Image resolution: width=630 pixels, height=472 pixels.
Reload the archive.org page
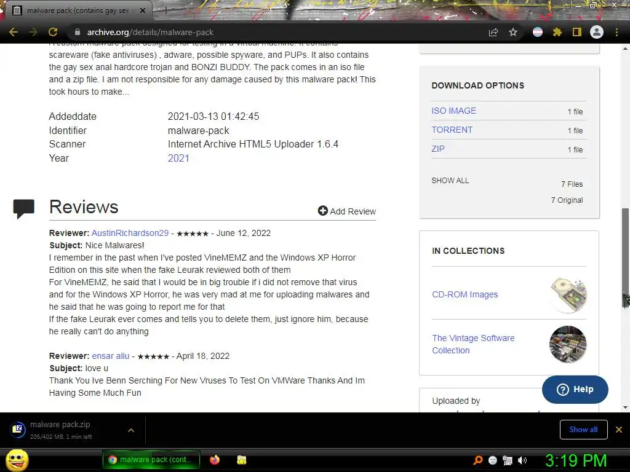click(53, 32)
